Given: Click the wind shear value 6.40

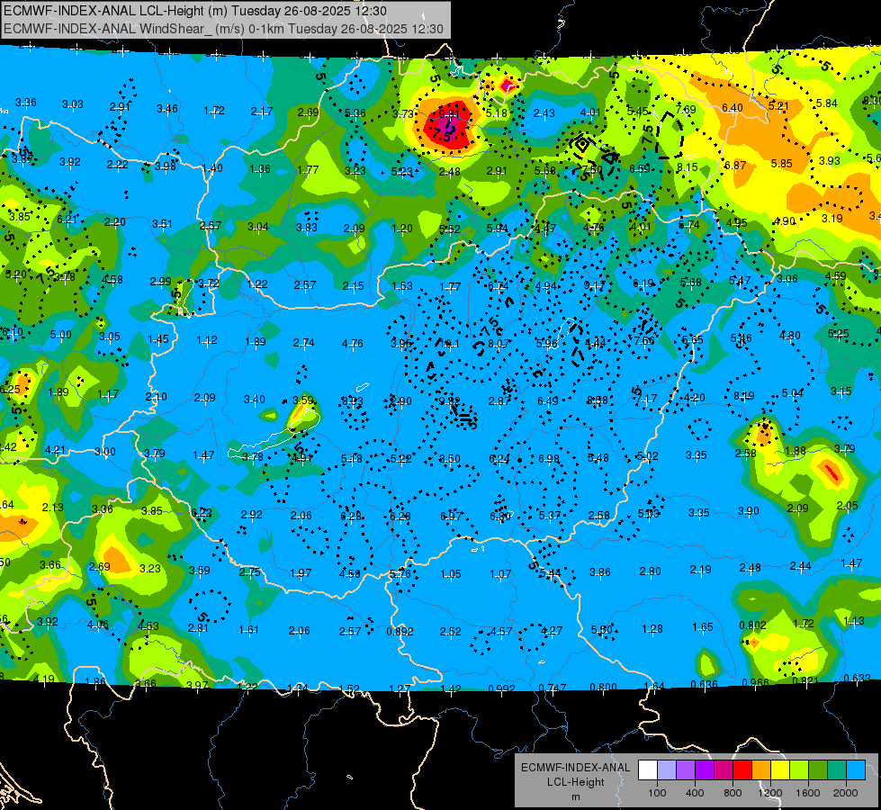Looking at the screenshot, I should 733,107.
